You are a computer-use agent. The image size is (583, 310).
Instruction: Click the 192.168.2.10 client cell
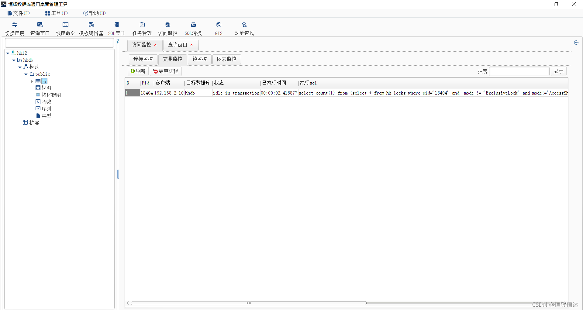(x=169, y=93)
